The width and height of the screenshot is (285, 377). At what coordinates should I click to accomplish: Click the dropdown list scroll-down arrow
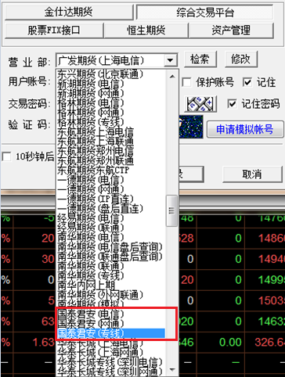(x=172, y=369)
